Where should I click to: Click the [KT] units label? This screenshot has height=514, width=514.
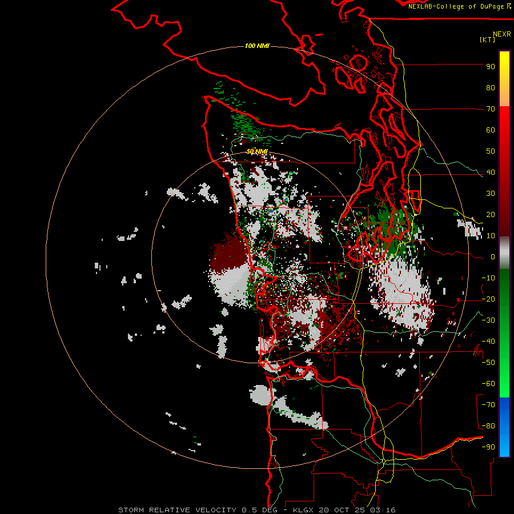pos(487,39)
